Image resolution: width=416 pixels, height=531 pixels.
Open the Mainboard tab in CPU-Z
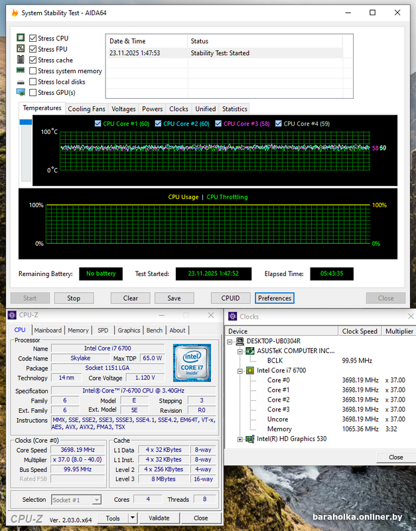click(x=48, y=330)
